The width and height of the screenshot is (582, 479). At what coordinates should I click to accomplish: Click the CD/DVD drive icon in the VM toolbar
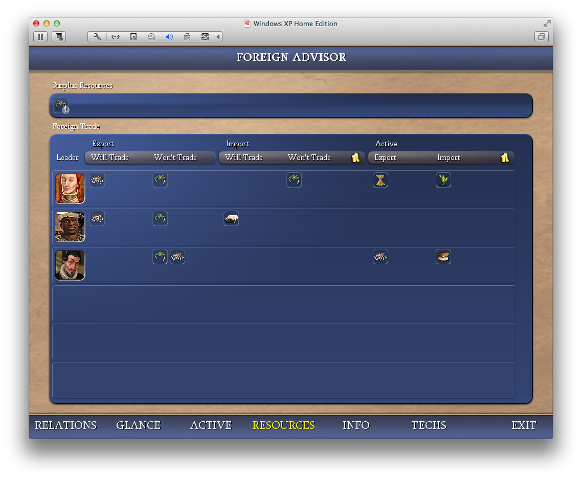(151, 37)
